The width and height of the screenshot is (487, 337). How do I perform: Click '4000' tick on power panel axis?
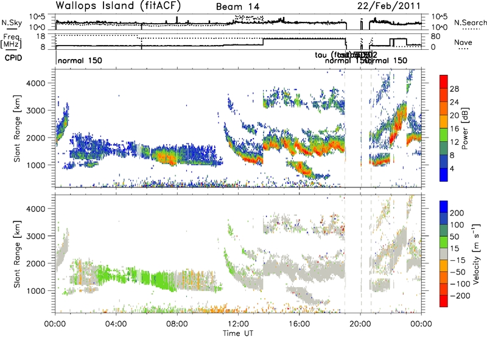point(36,83)
